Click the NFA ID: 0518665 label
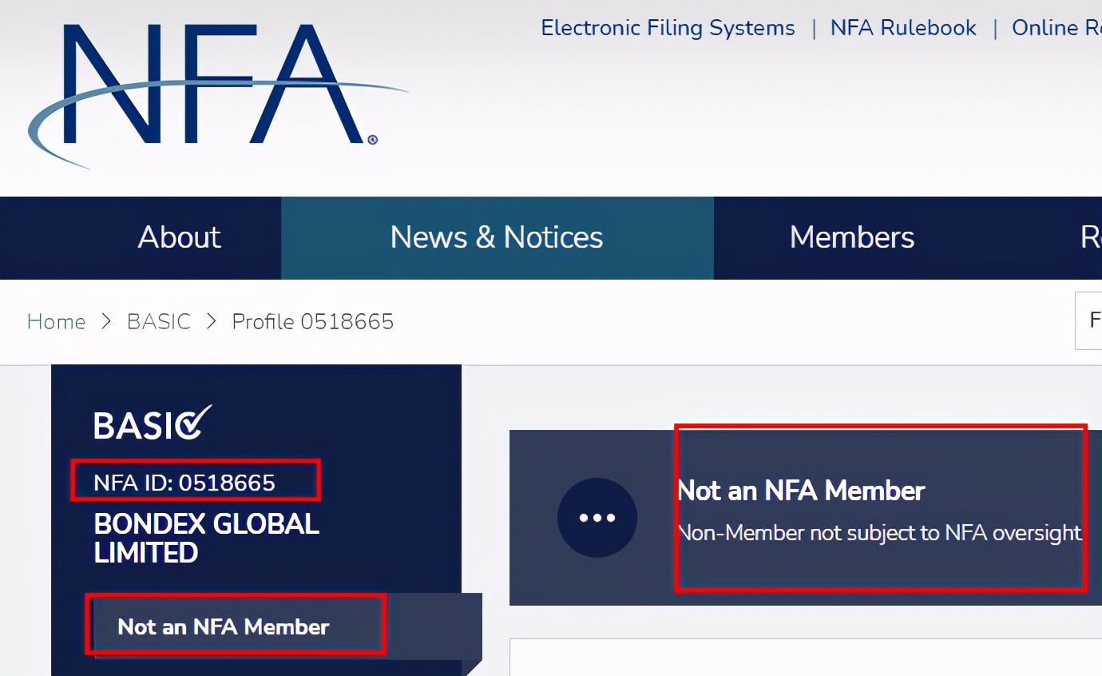 point(184,483)
